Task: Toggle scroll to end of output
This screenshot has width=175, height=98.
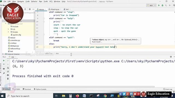Action: pos(8,71)
